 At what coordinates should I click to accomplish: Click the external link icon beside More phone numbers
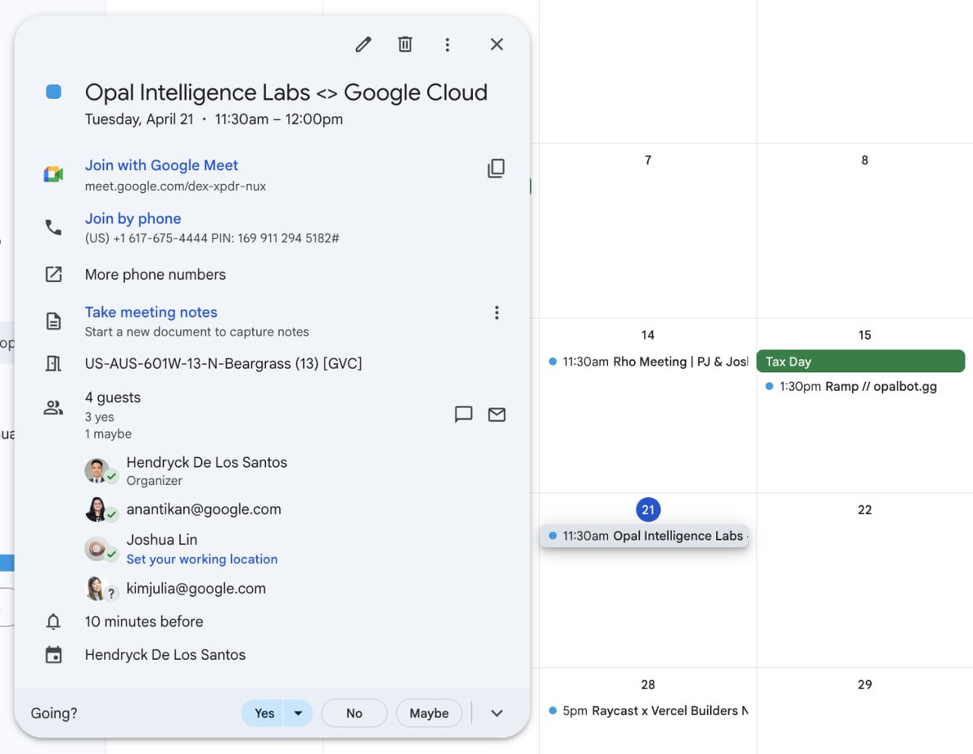click(x=54, y=274)
